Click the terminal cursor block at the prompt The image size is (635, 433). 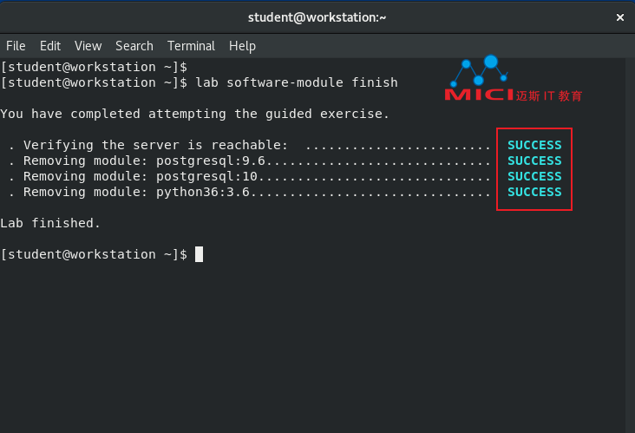(199, 254)
